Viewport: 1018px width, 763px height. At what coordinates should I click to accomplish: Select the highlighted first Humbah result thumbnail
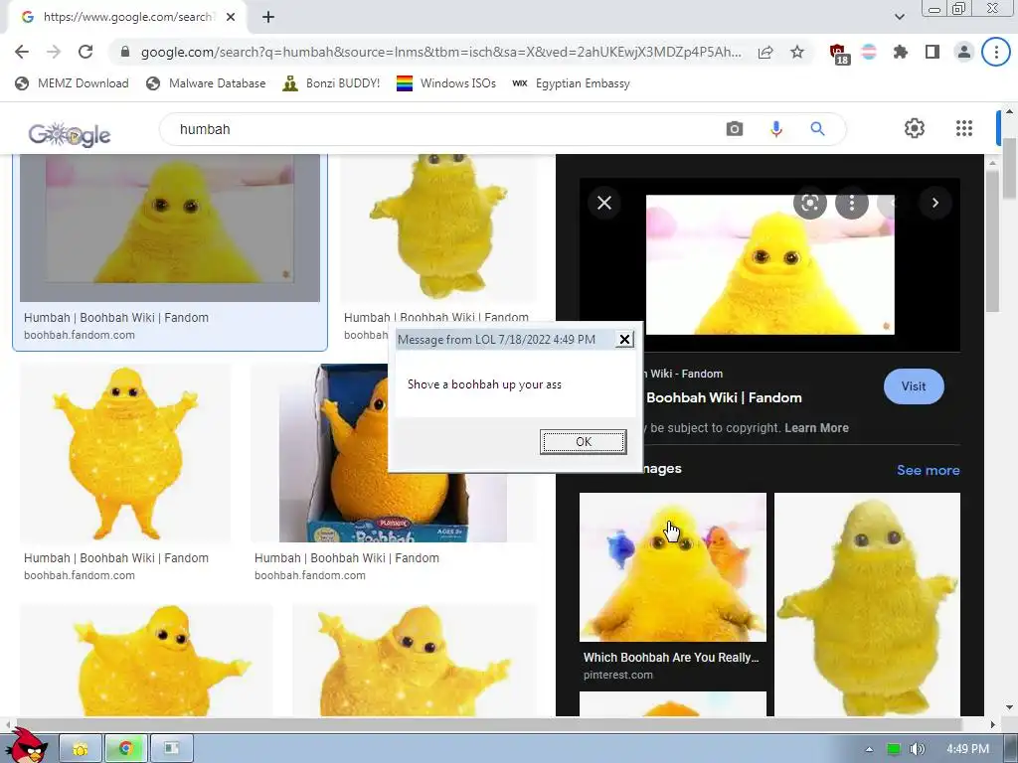coord(169,228)
